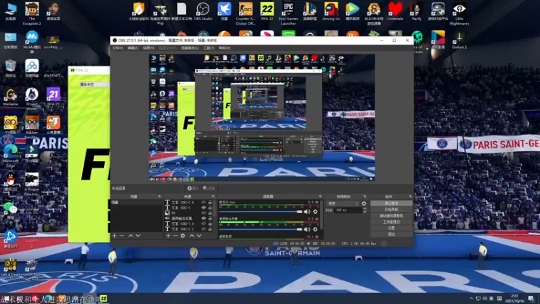
Task: Open transition properties gear in 转场特效 panel
Action: tap(364, 203)
